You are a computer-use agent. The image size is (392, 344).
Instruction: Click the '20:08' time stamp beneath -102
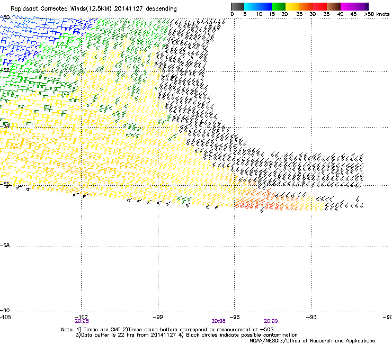82,321
